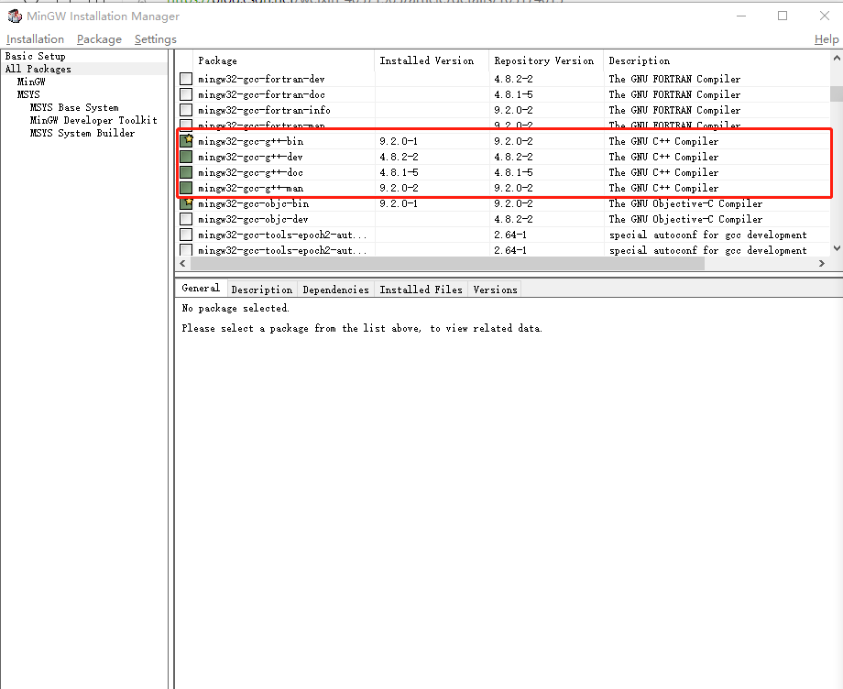
Task: Select package name mingw32-gcc-fortran-dev
Action: point(261,79)
